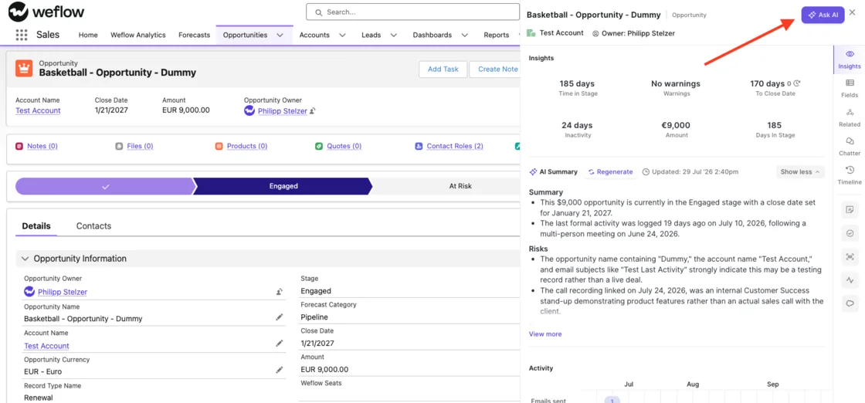Open the app launcher grid icon

[x=22, y=35]
